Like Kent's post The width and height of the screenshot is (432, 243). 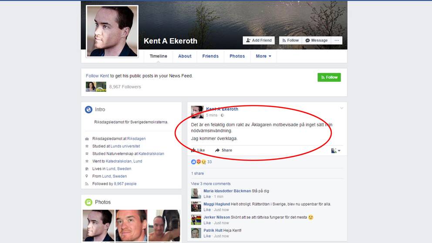pyautogui.click(x=198, y=150)
